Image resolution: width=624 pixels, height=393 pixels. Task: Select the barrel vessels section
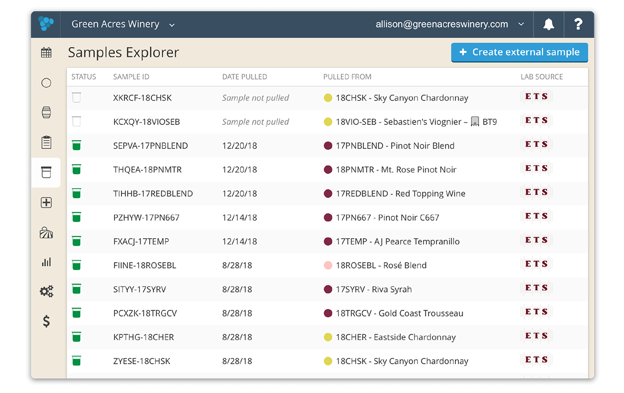(x=46, y=112)
